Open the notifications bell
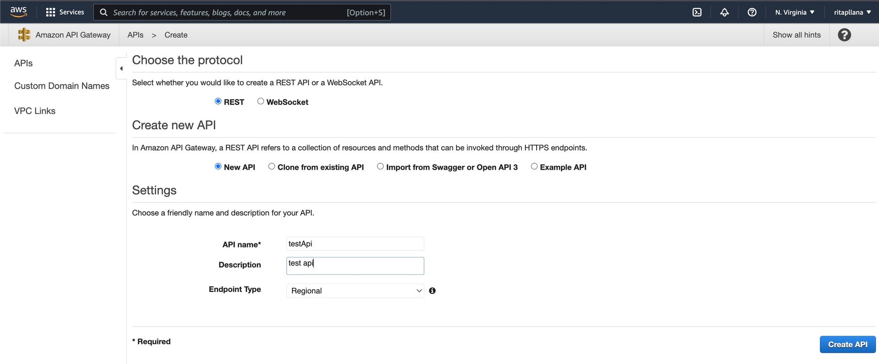The height and width of the screenshot is (364, 879). (x=724, y=12)
